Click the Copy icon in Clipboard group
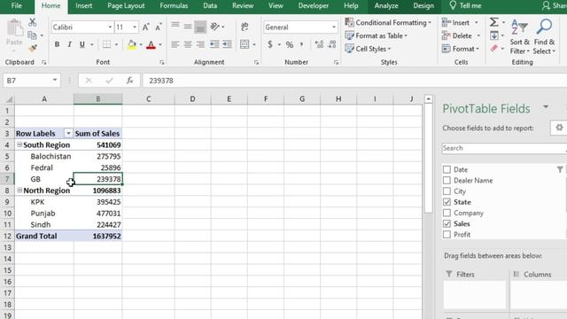Image resolution: width=567 pixels, height=319 pixels. (32, 35)
